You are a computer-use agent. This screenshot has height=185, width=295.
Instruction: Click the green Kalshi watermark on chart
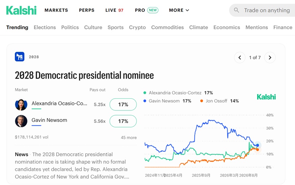266,97
